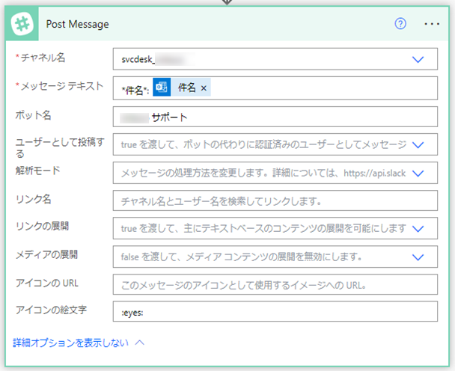The height and width of the screenshot is (371, 455).
Task: Expand the メディアの展開 dropdown
Action: (418, 257)
